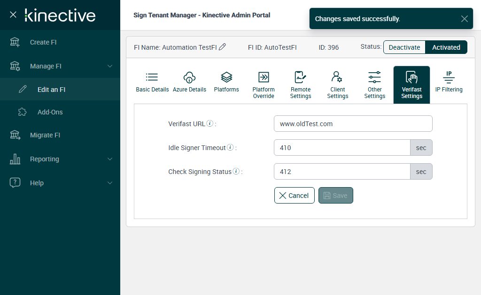
Task: Switch to the Platforms tab
Action: tap(226, 83)
